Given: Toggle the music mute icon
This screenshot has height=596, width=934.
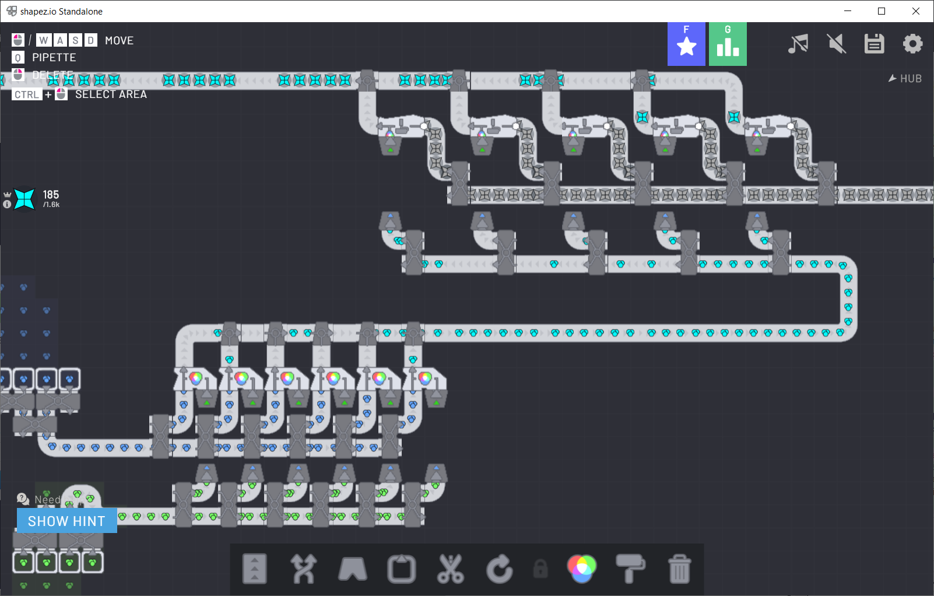Looking at the screenshot, I should pyautogui.click(x=798, y=44).
